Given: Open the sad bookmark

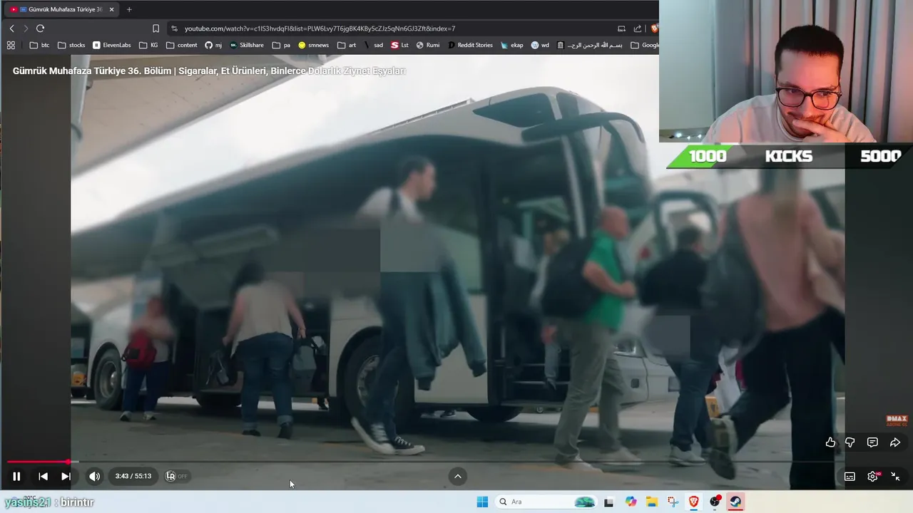Looking at the screenshot, I should [x=373, y=45].
